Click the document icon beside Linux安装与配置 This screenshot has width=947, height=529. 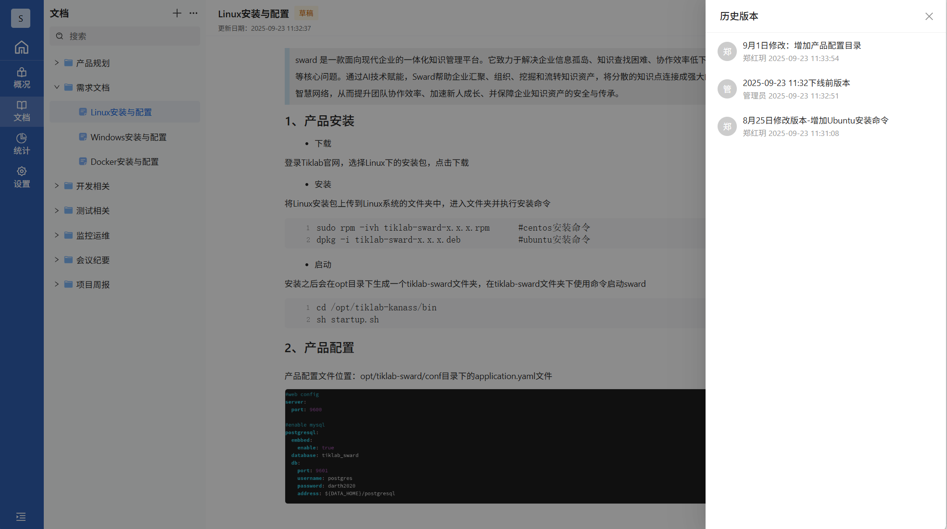83,112
